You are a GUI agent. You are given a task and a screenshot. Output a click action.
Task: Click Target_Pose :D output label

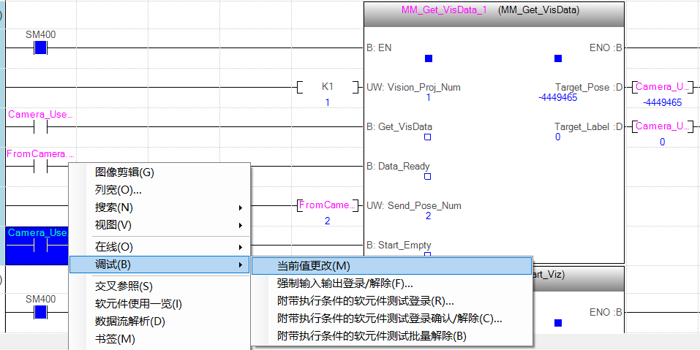point(588,88)
